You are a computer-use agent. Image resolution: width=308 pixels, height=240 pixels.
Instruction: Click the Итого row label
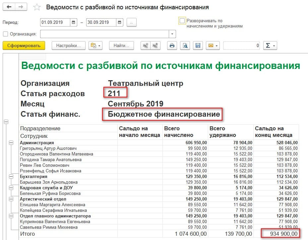coord(28,234)
